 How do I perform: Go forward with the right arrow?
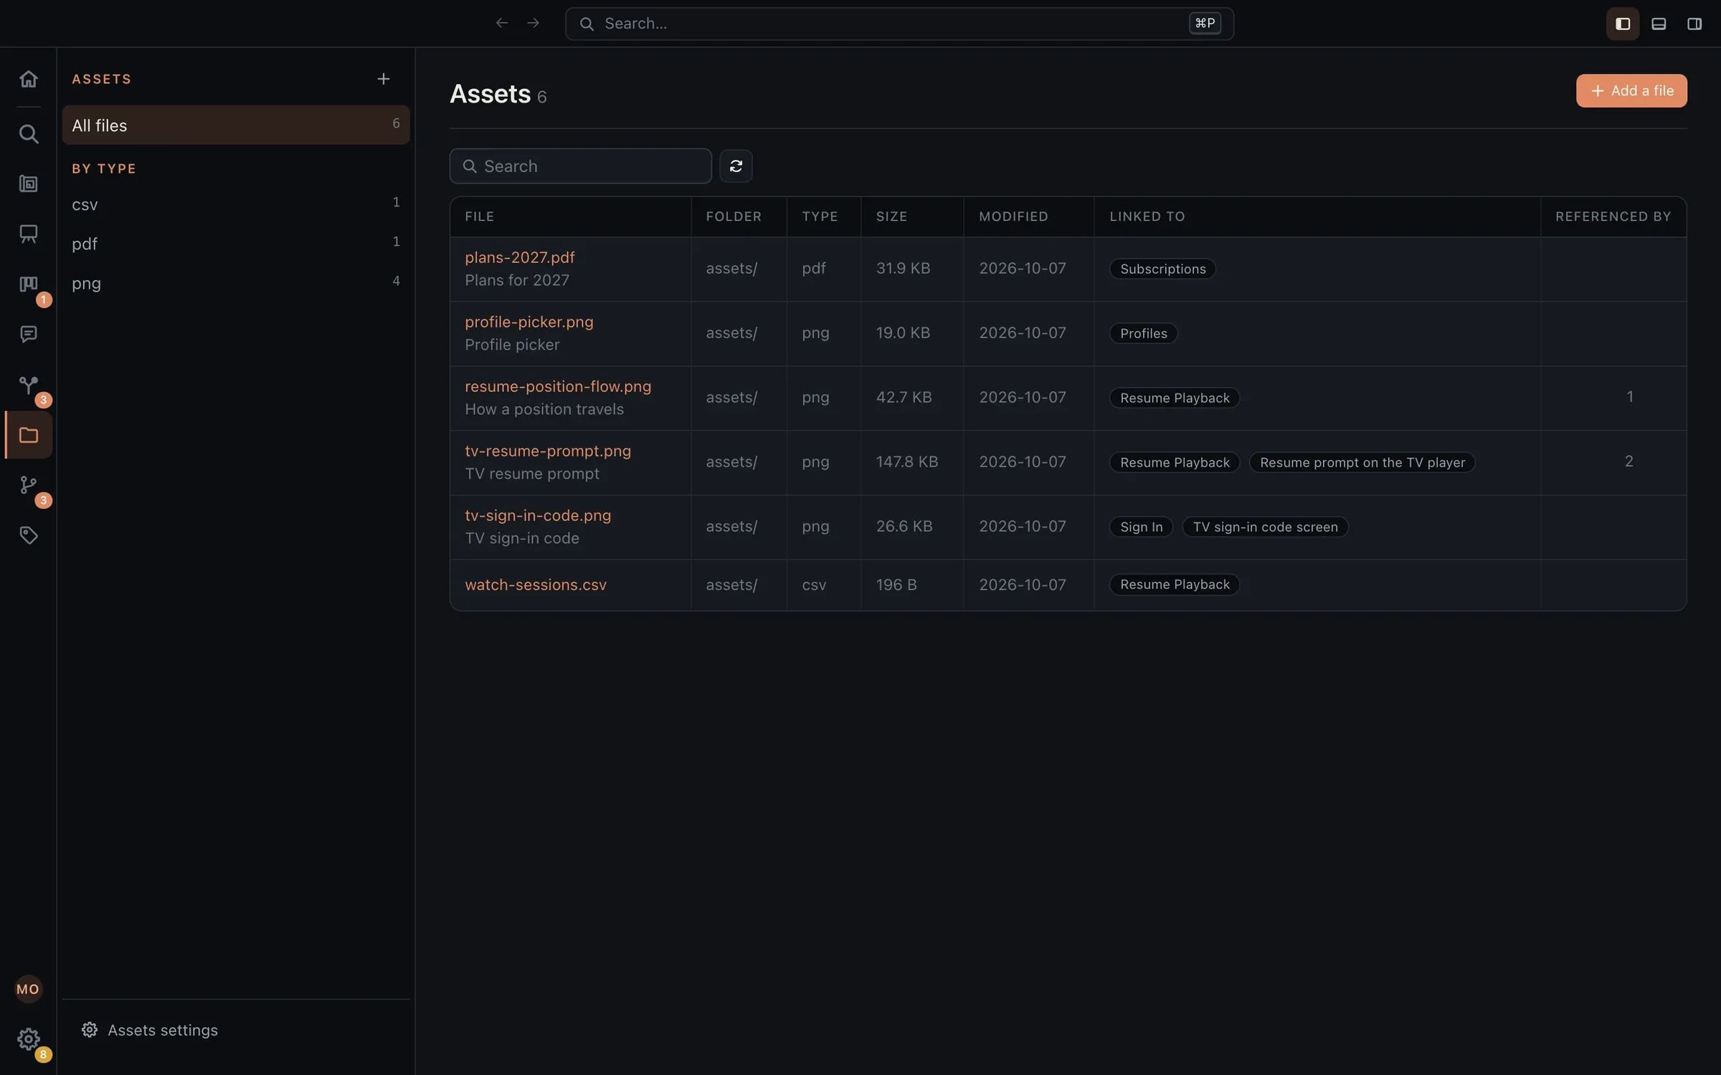pos(533,24)
